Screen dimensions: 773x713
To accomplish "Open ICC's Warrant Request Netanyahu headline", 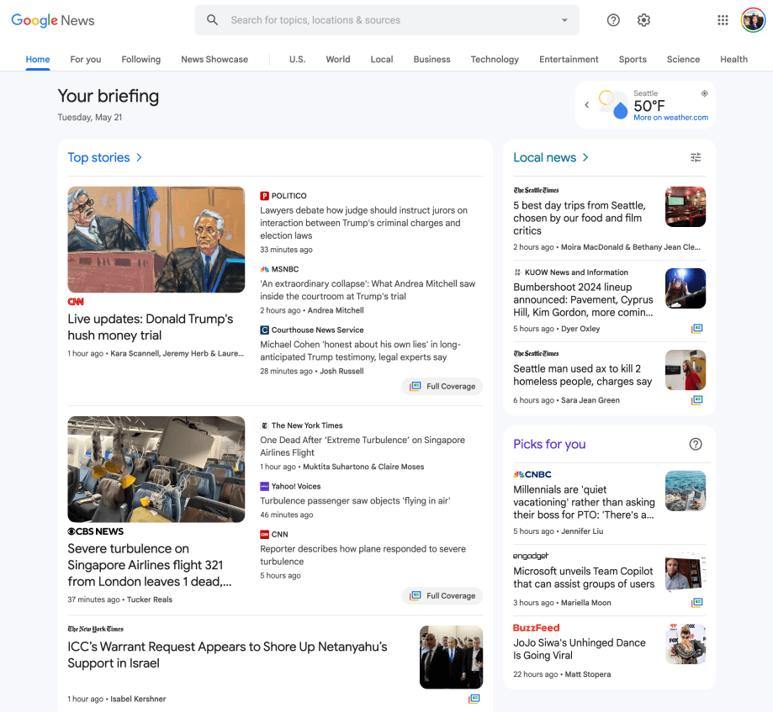I will click(x=227, y=655).
